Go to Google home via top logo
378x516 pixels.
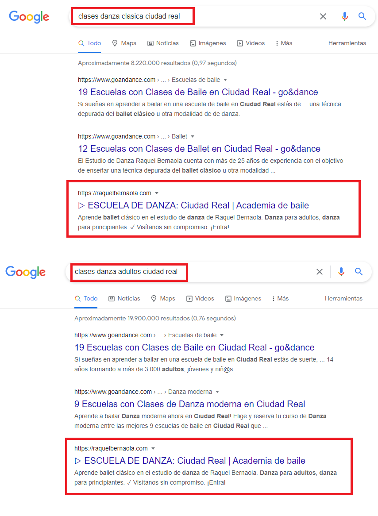click(29, 17)
